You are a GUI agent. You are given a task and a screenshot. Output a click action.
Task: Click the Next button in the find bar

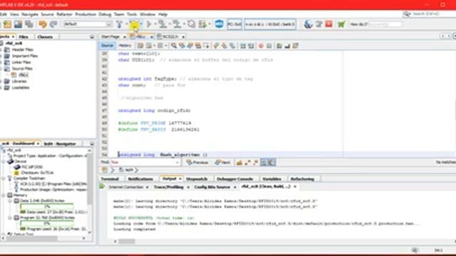[x=223, y=163]
